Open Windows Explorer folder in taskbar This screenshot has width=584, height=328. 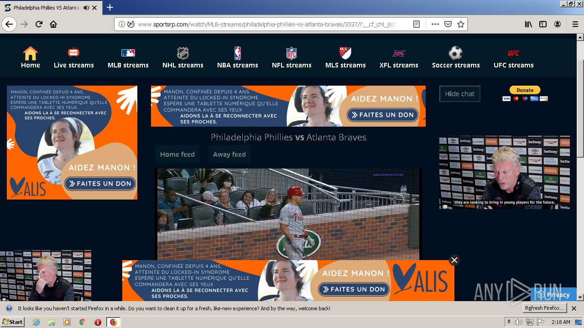(x=52, y=322)
